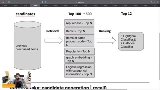Switch to the OTTO tab

(155, 5)
